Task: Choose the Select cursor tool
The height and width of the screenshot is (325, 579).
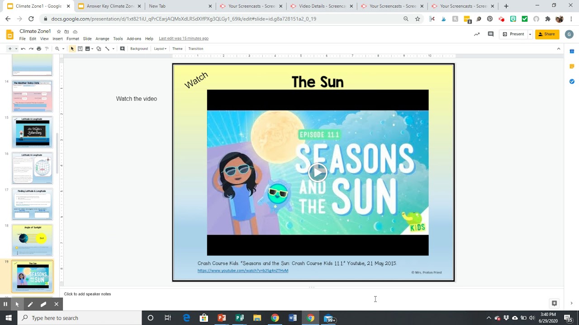Action: pos(72,49)
